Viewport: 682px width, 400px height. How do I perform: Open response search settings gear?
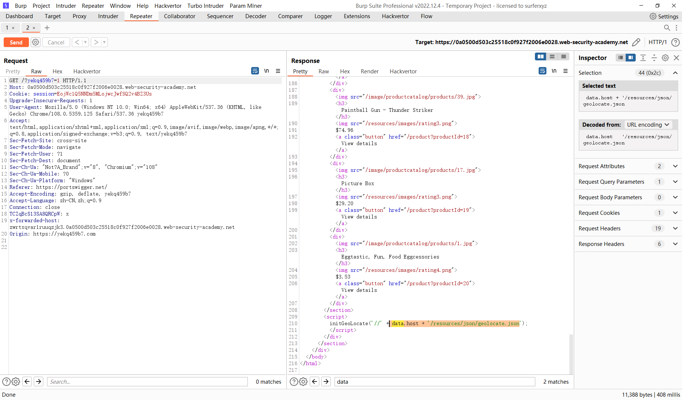303,381
